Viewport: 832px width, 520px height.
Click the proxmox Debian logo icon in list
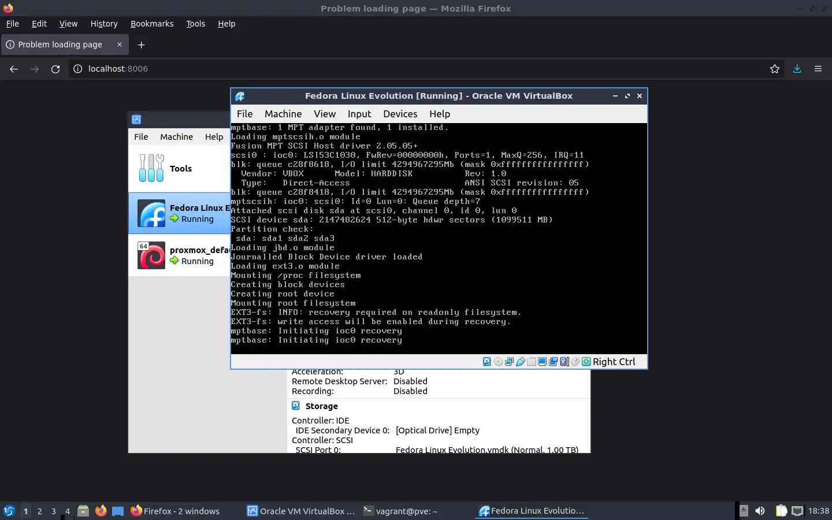point(151,255)
